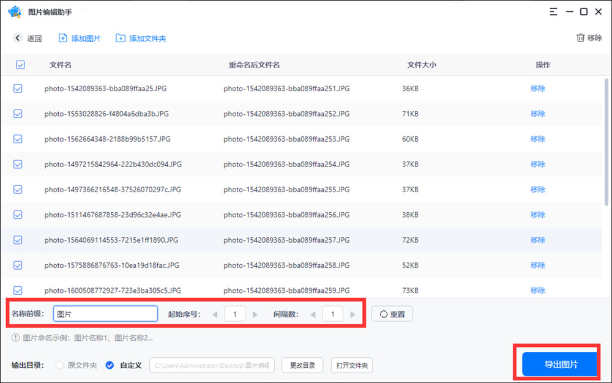Uncheck the photo-1562664348-2188b99b5157.JPG row checkbox
This screenshot has height=383, width=612.
(x=18, y=139)
